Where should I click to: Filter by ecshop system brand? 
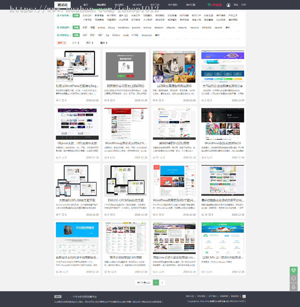(147, 28)
